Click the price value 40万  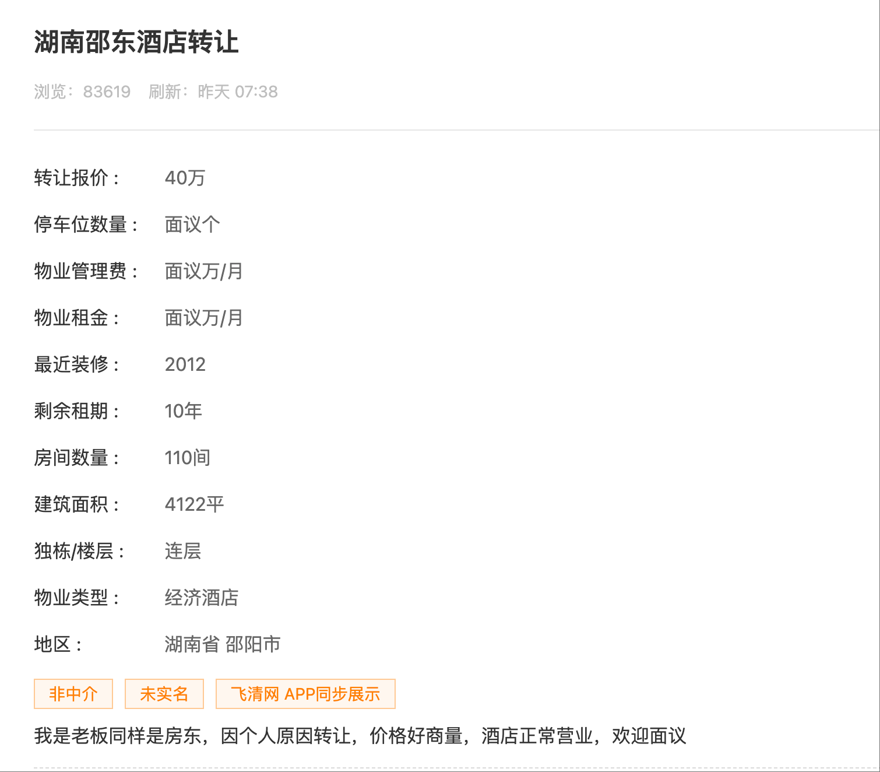click(185, 178)
